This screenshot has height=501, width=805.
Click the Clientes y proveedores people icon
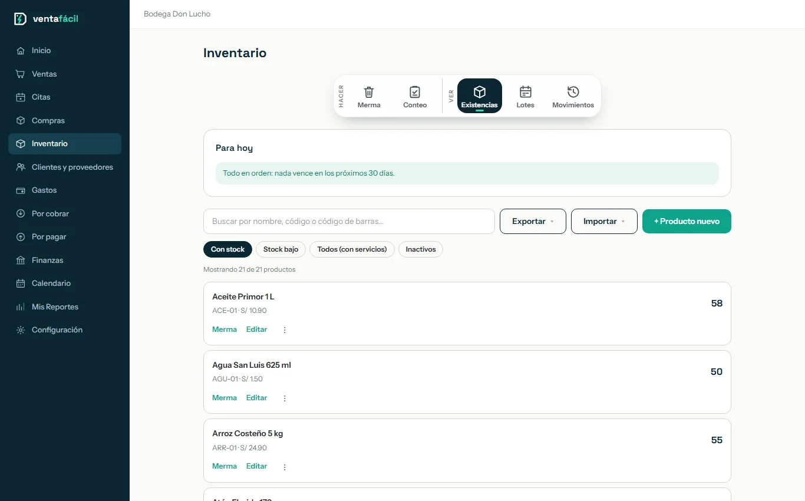[21, 167]
